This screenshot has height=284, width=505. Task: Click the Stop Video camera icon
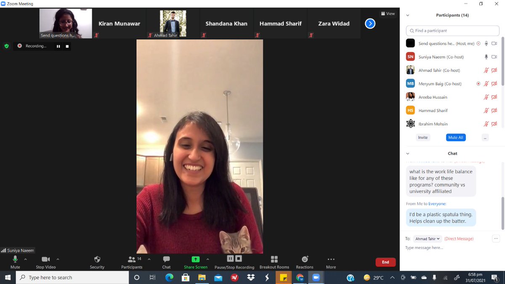[x=46, y=259]
